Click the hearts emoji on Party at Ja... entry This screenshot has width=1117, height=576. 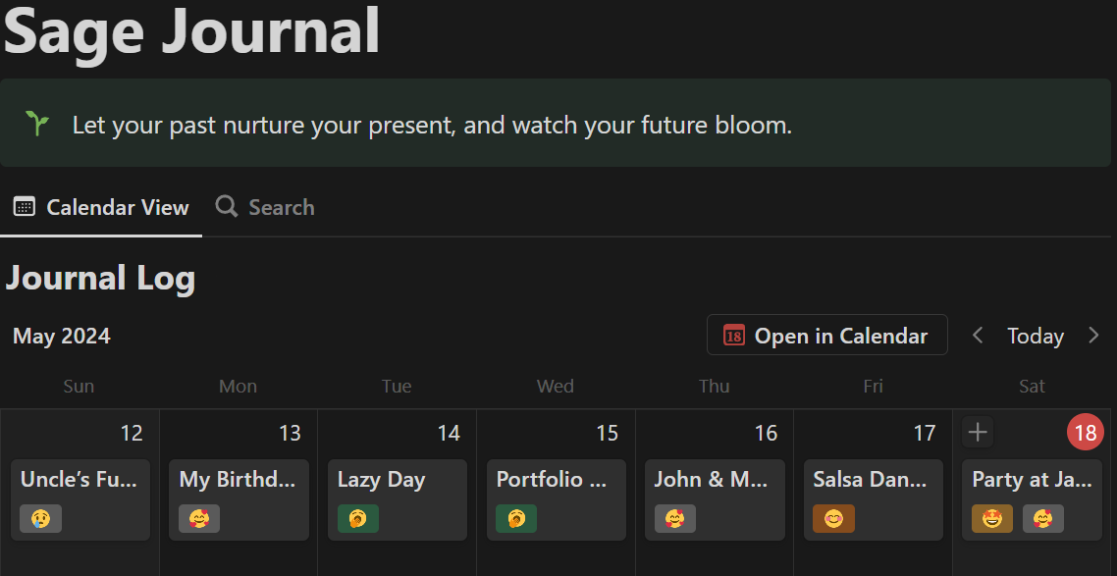click(x=1043, y=518)
